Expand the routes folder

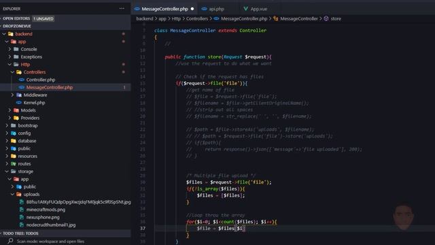[x=7, y=163]
